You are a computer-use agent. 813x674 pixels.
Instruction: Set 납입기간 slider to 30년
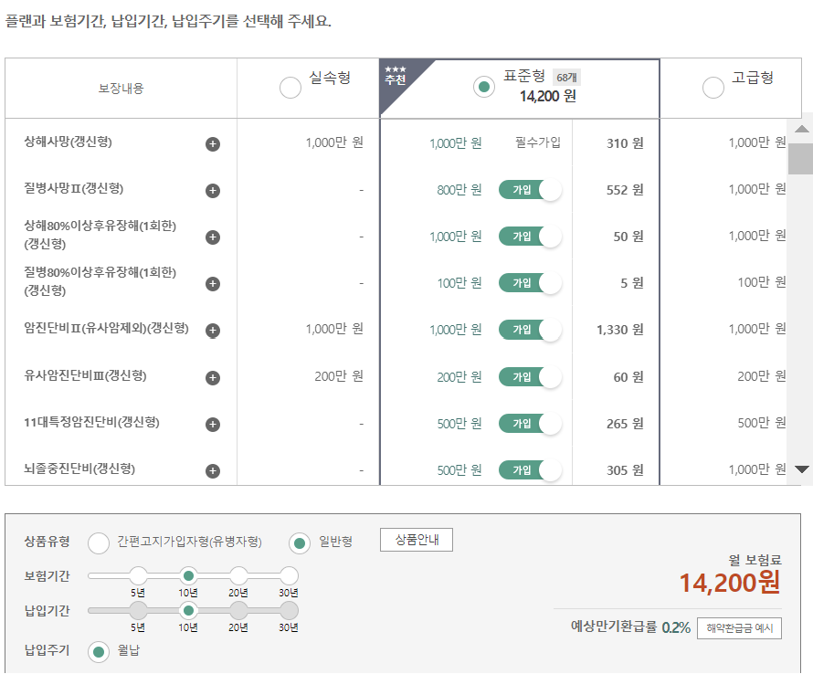289,610
